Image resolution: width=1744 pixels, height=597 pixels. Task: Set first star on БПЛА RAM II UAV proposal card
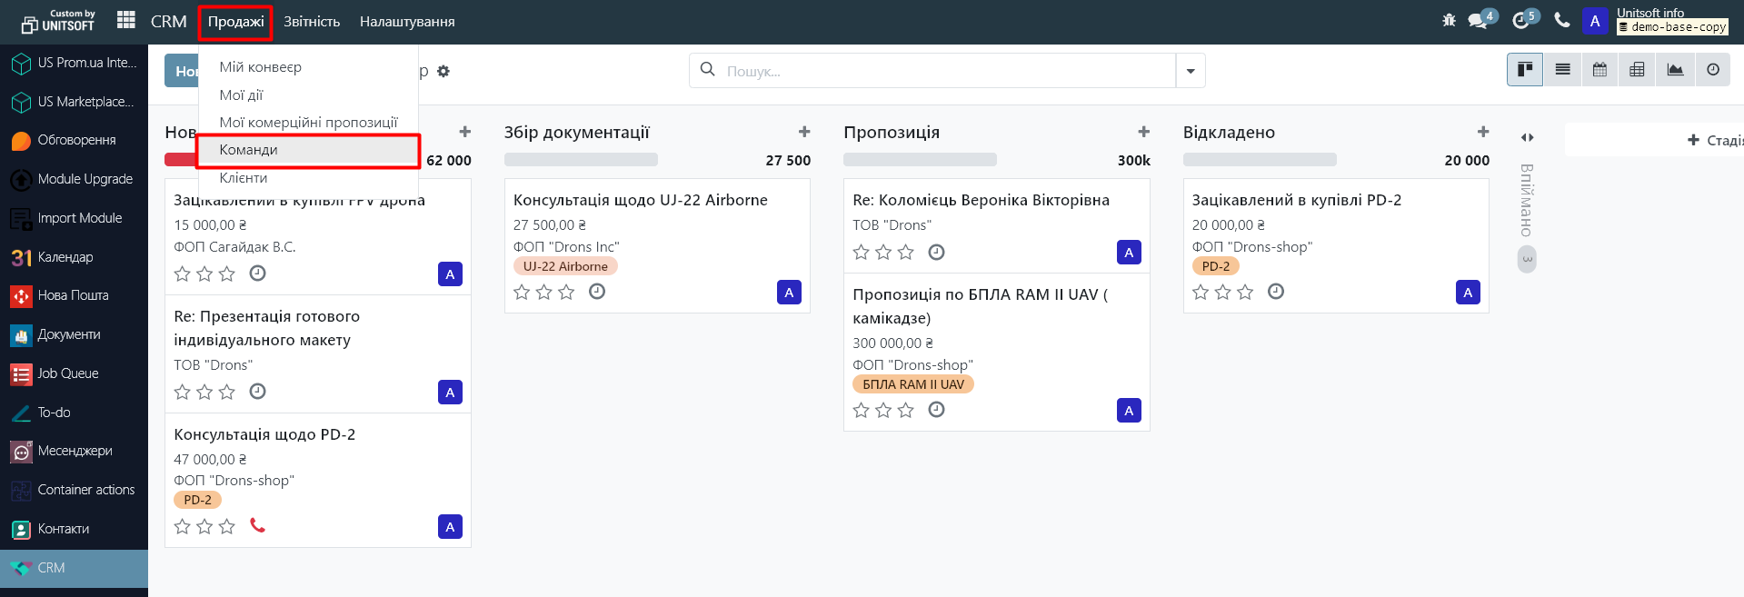[862, 410]
